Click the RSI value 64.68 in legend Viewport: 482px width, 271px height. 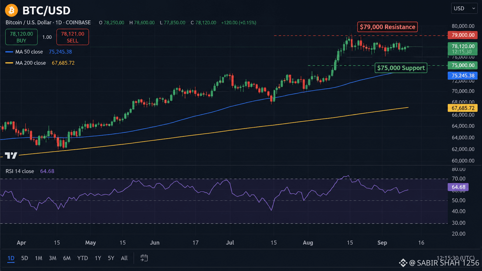point(47,171)
